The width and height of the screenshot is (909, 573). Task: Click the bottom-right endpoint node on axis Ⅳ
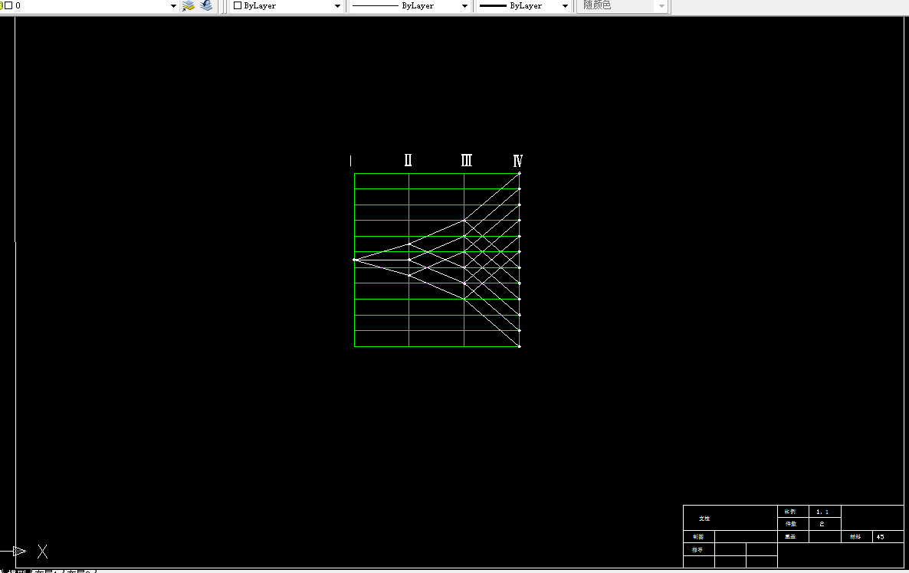[520, 346]
